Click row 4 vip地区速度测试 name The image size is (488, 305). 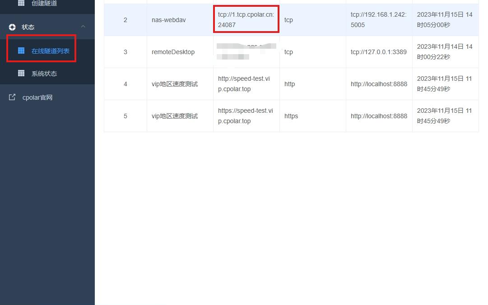[x=175, y=84]
